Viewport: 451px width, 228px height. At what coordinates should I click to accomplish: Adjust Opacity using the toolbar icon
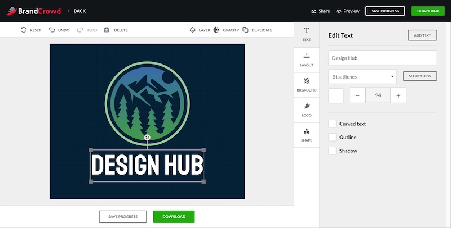pyautogui.click(x=216, y=30)
